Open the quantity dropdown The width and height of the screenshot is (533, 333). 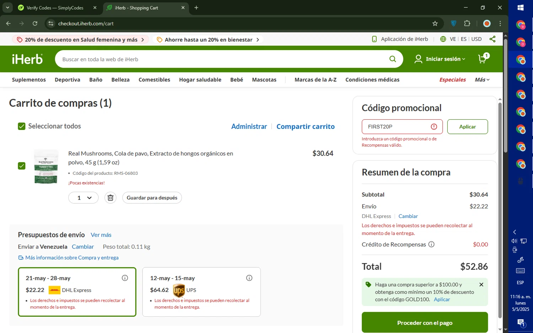(83, 198)
